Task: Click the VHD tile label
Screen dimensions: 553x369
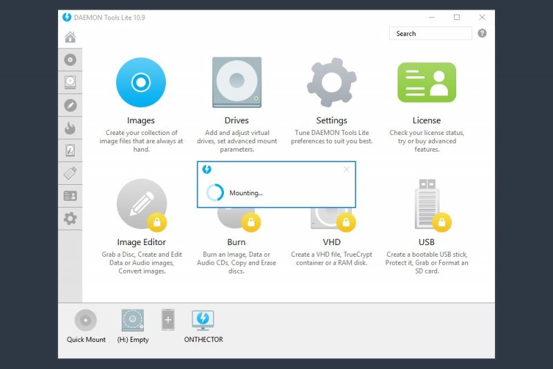Action: 332,242
